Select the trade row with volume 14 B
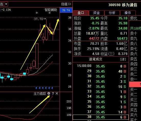This screenshot has height=121, width=141. 101,112
